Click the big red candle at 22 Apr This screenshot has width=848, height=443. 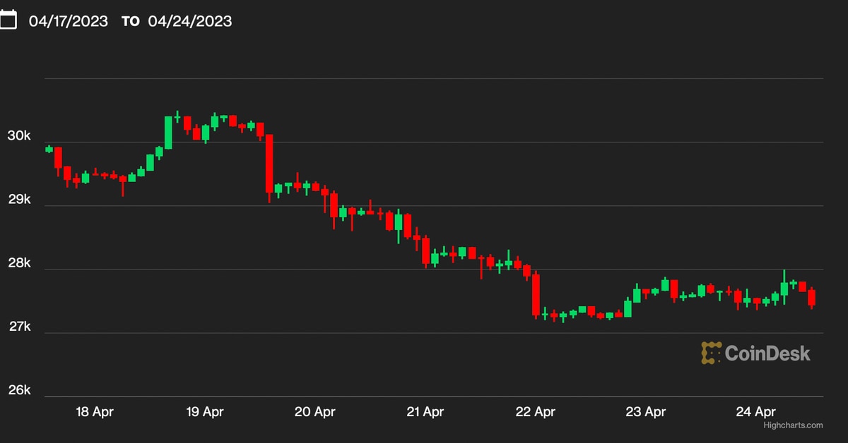[x=536, y=294]
